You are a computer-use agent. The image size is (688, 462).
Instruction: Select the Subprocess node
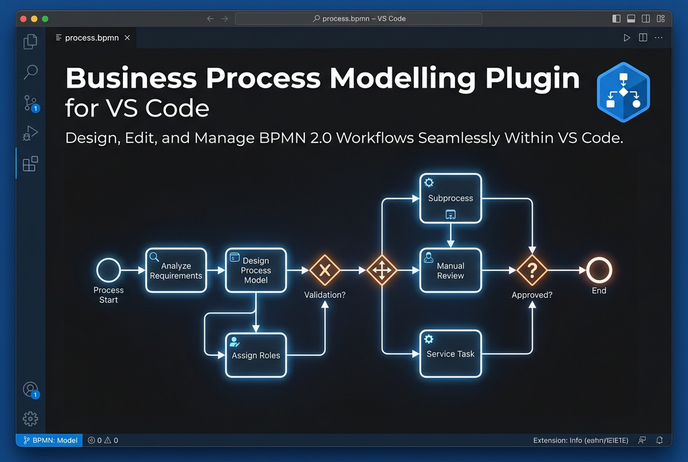click(451, 198)
